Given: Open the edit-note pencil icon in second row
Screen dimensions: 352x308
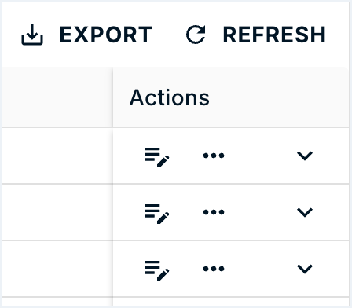Looking at the screenshot, I should 157,214.
